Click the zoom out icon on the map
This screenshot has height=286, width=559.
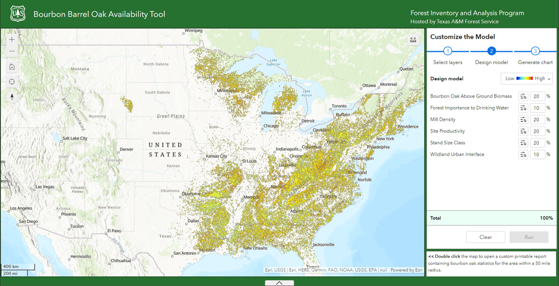pyautogui.click(x=11, y=51)
